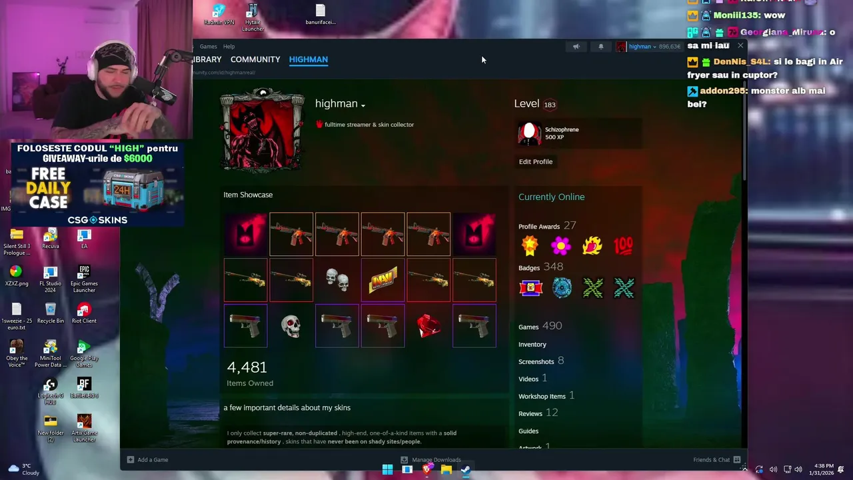Select Logitech G HUB desktop icon
This screenshot has height=480, width=853.
tap(50, 392)
